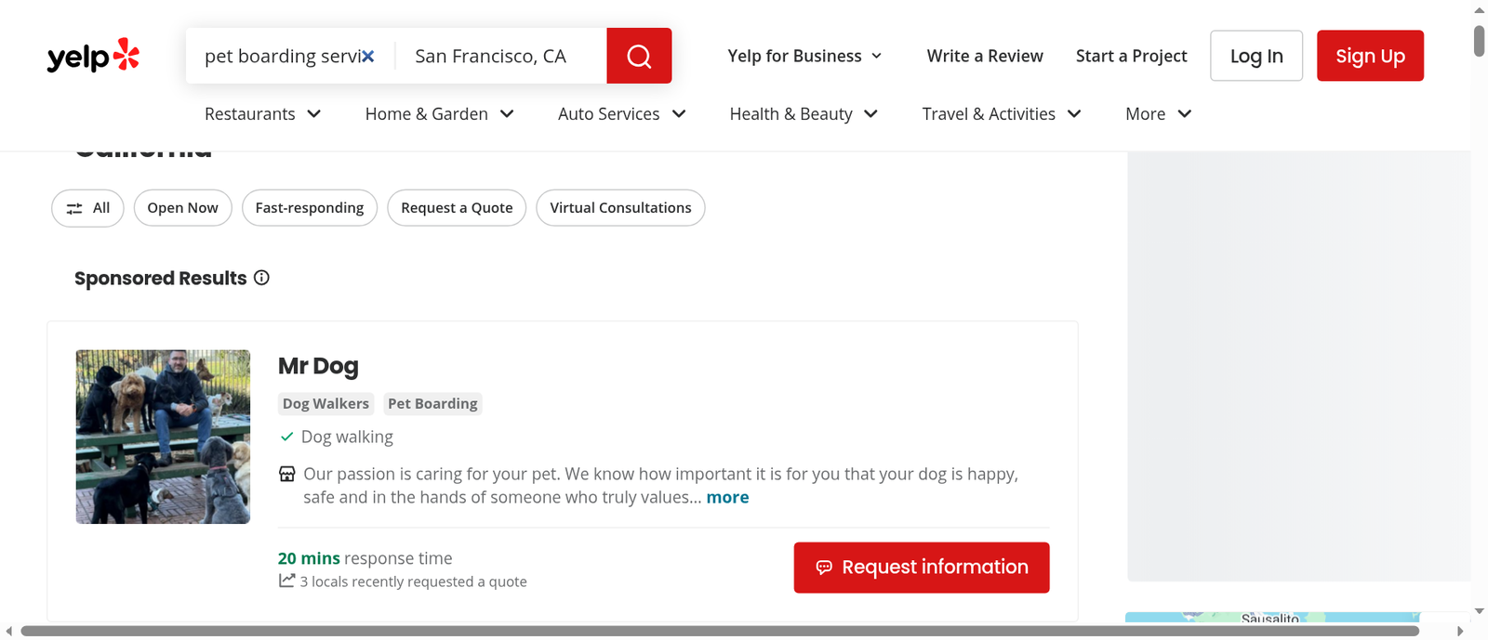1488x640 pixels.
Task: Click the Sign Up button
Action: coord(1370,56)
